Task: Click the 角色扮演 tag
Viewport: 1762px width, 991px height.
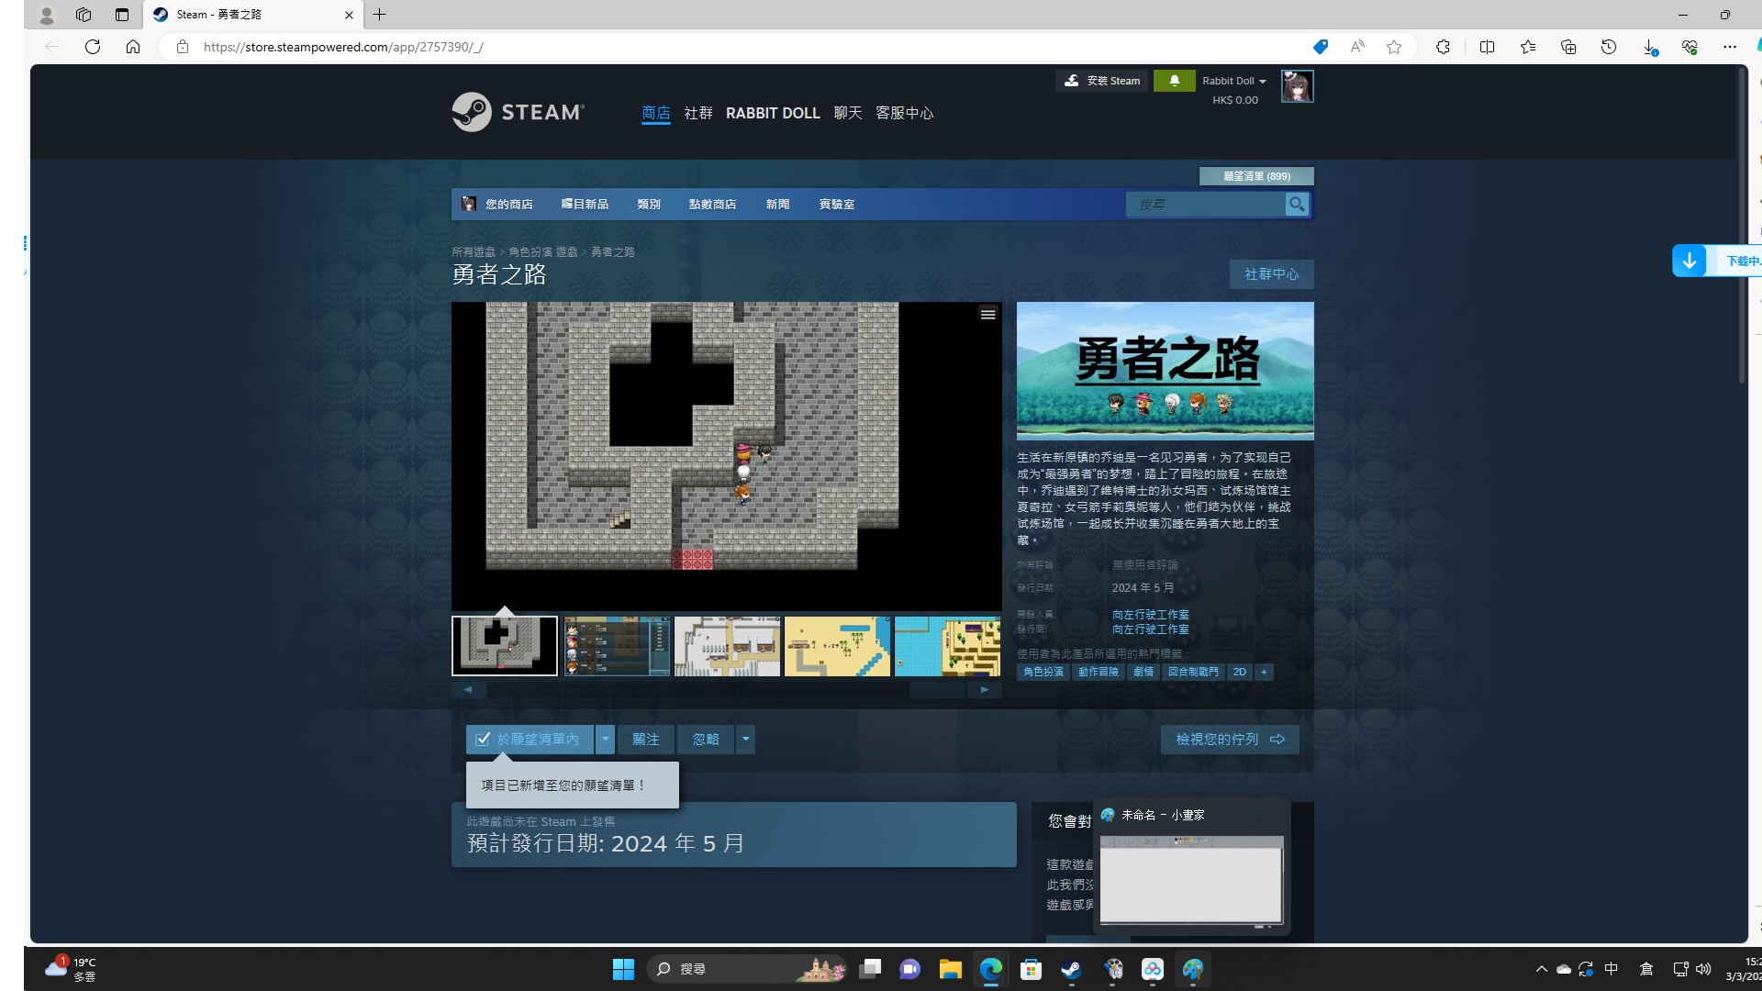Action: [x=1043, y=672]
